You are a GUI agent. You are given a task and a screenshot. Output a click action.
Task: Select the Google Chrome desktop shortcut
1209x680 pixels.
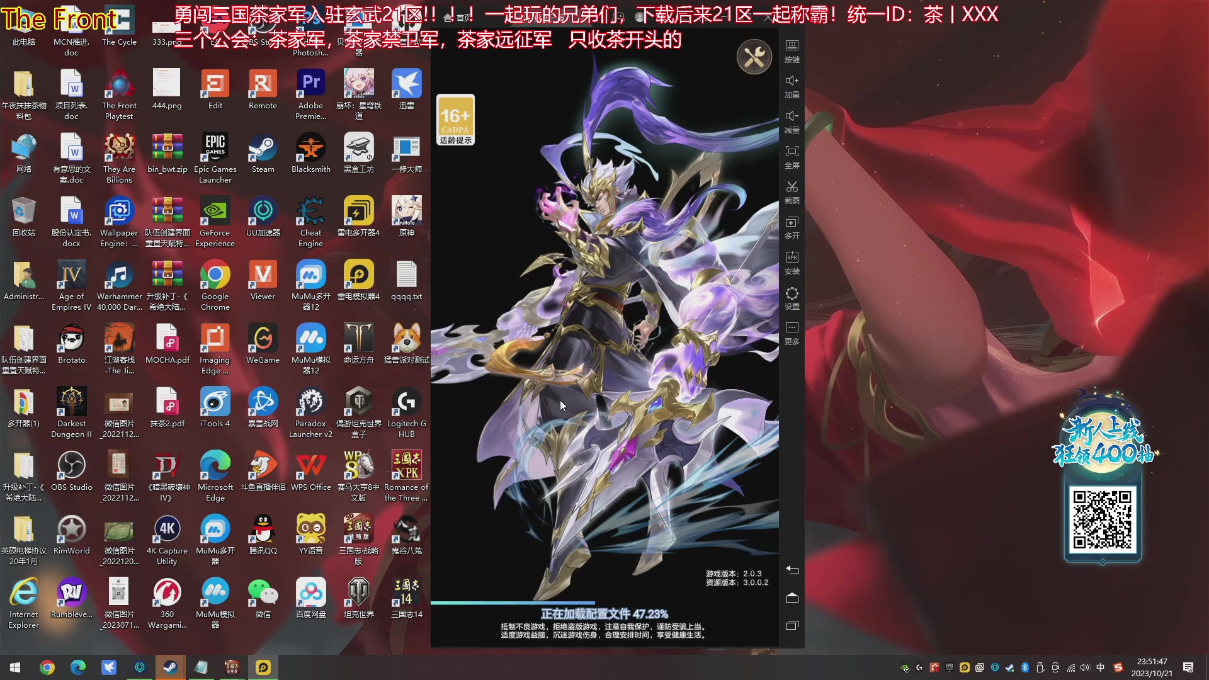pyautogui.click(x=215, y=285)
